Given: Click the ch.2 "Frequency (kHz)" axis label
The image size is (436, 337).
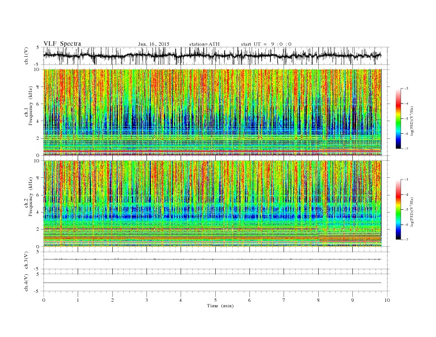Looking at the screenshot, I should pos(31,197).
